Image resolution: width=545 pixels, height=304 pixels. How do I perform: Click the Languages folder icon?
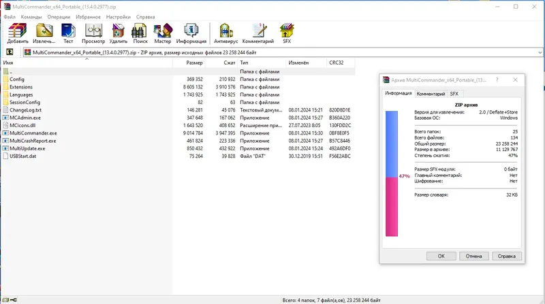6,95
